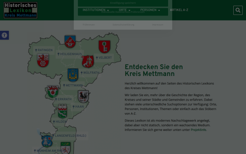Image resolution: width=246 pixels, height=154 pixels.
Task: Expand the Institutionen menu arrow
Action: point(108,10)
